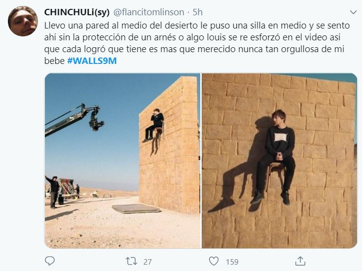Click the crew member in left photo

53,192
